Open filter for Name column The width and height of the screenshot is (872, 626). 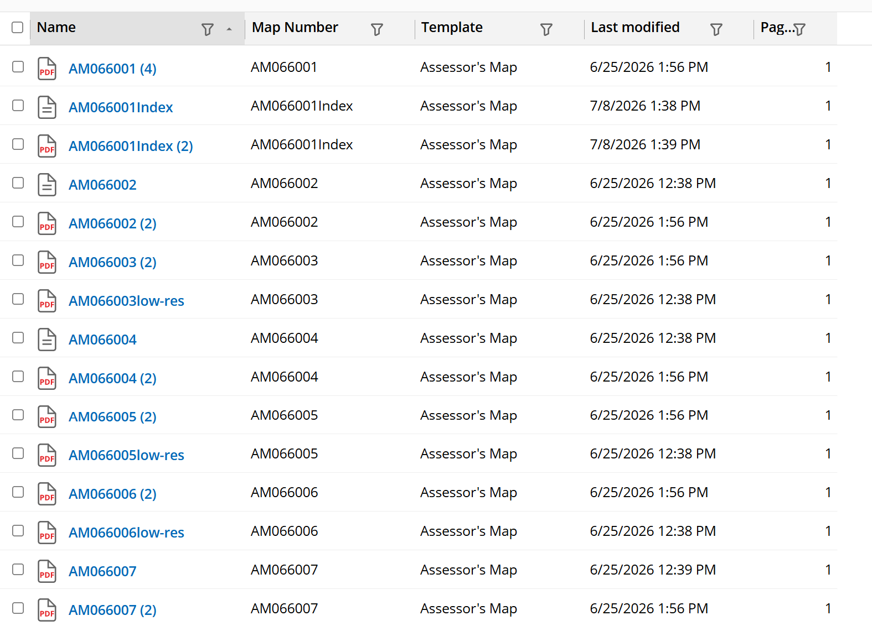(207, 29)
